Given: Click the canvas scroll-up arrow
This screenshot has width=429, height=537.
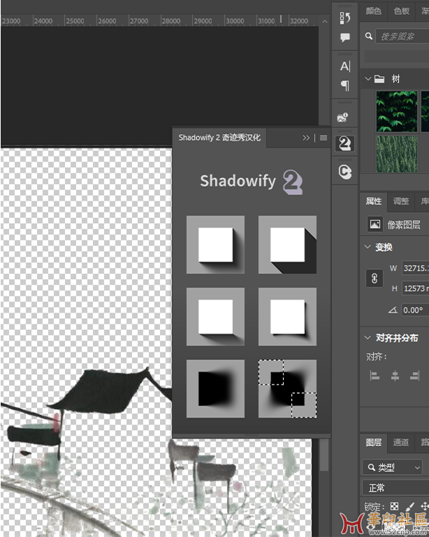Looking at the screenshot, I should click(325, 22).
